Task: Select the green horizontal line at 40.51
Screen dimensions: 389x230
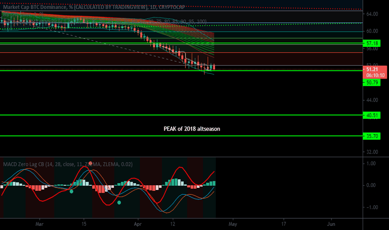Action: pos(181,115)
